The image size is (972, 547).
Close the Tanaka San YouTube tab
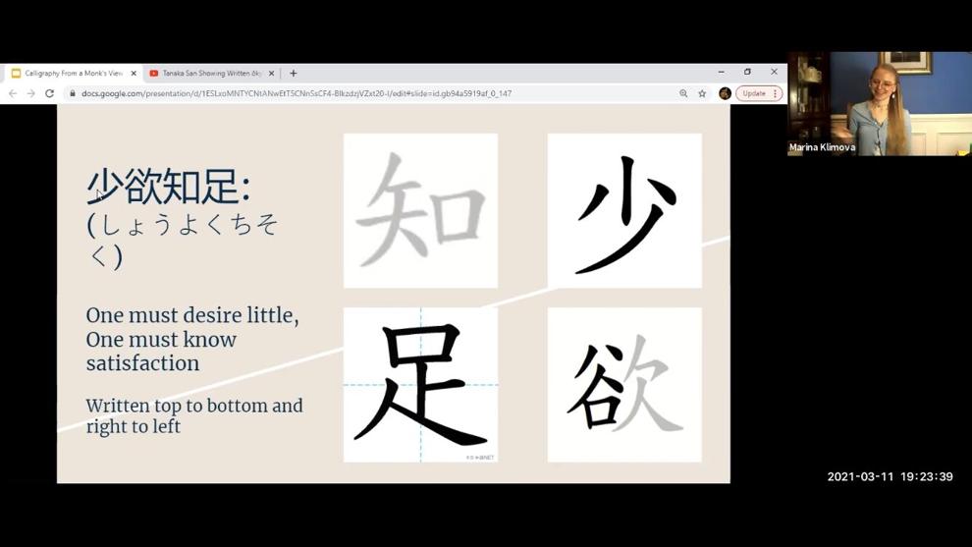(271, 74)
